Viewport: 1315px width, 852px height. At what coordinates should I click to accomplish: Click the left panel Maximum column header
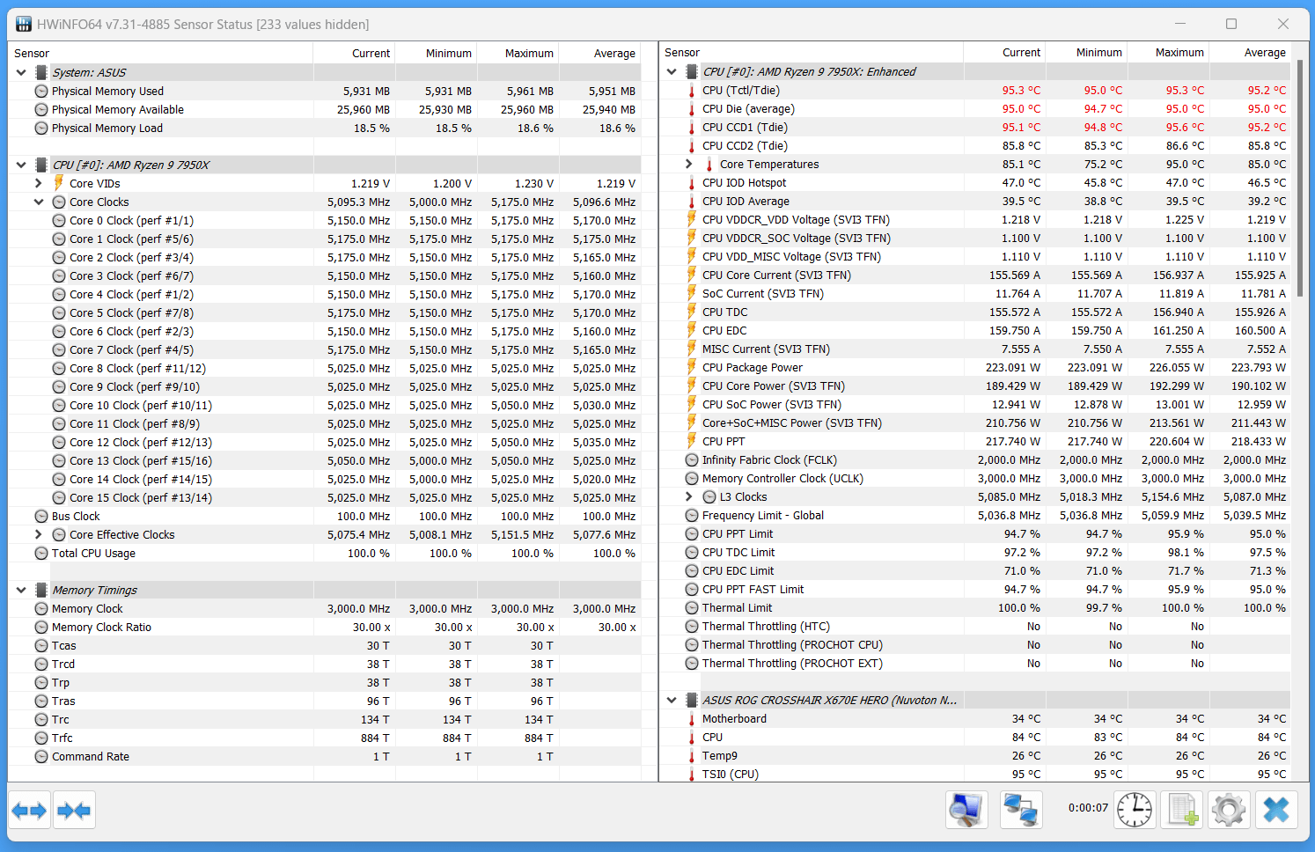pyautogui.click(x=518, y=54)
